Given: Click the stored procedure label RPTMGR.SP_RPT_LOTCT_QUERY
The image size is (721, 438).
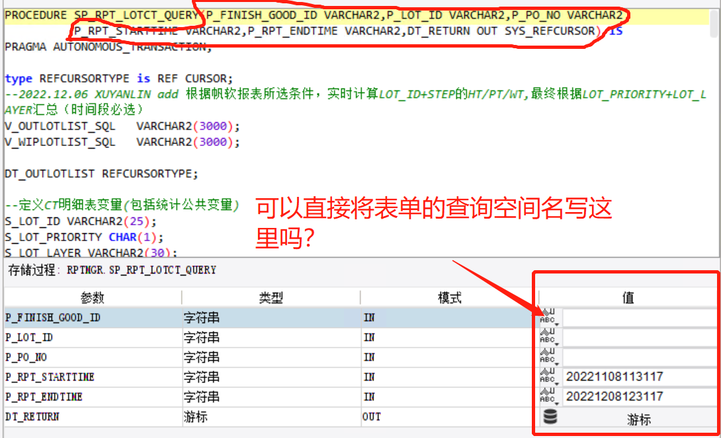Looking at the screenshot, I should point(141,270).
